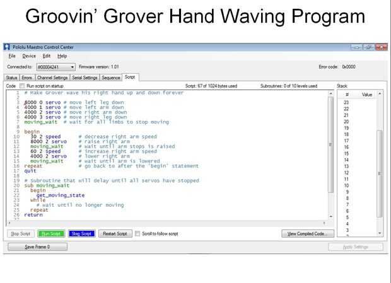Open View Compiled Code dialog
The width and height of the screenshot is (391, 283).
tap(308, 234)
